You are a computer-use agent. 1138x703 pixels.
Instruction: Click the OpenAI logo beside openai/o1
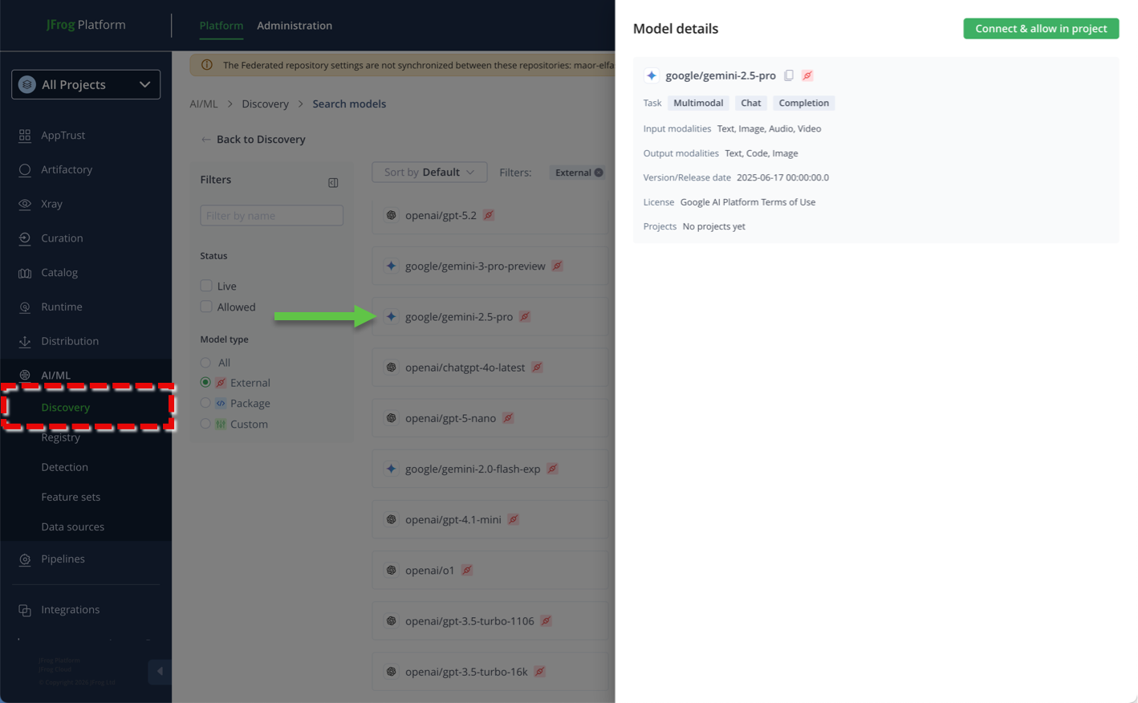(391, 570)
